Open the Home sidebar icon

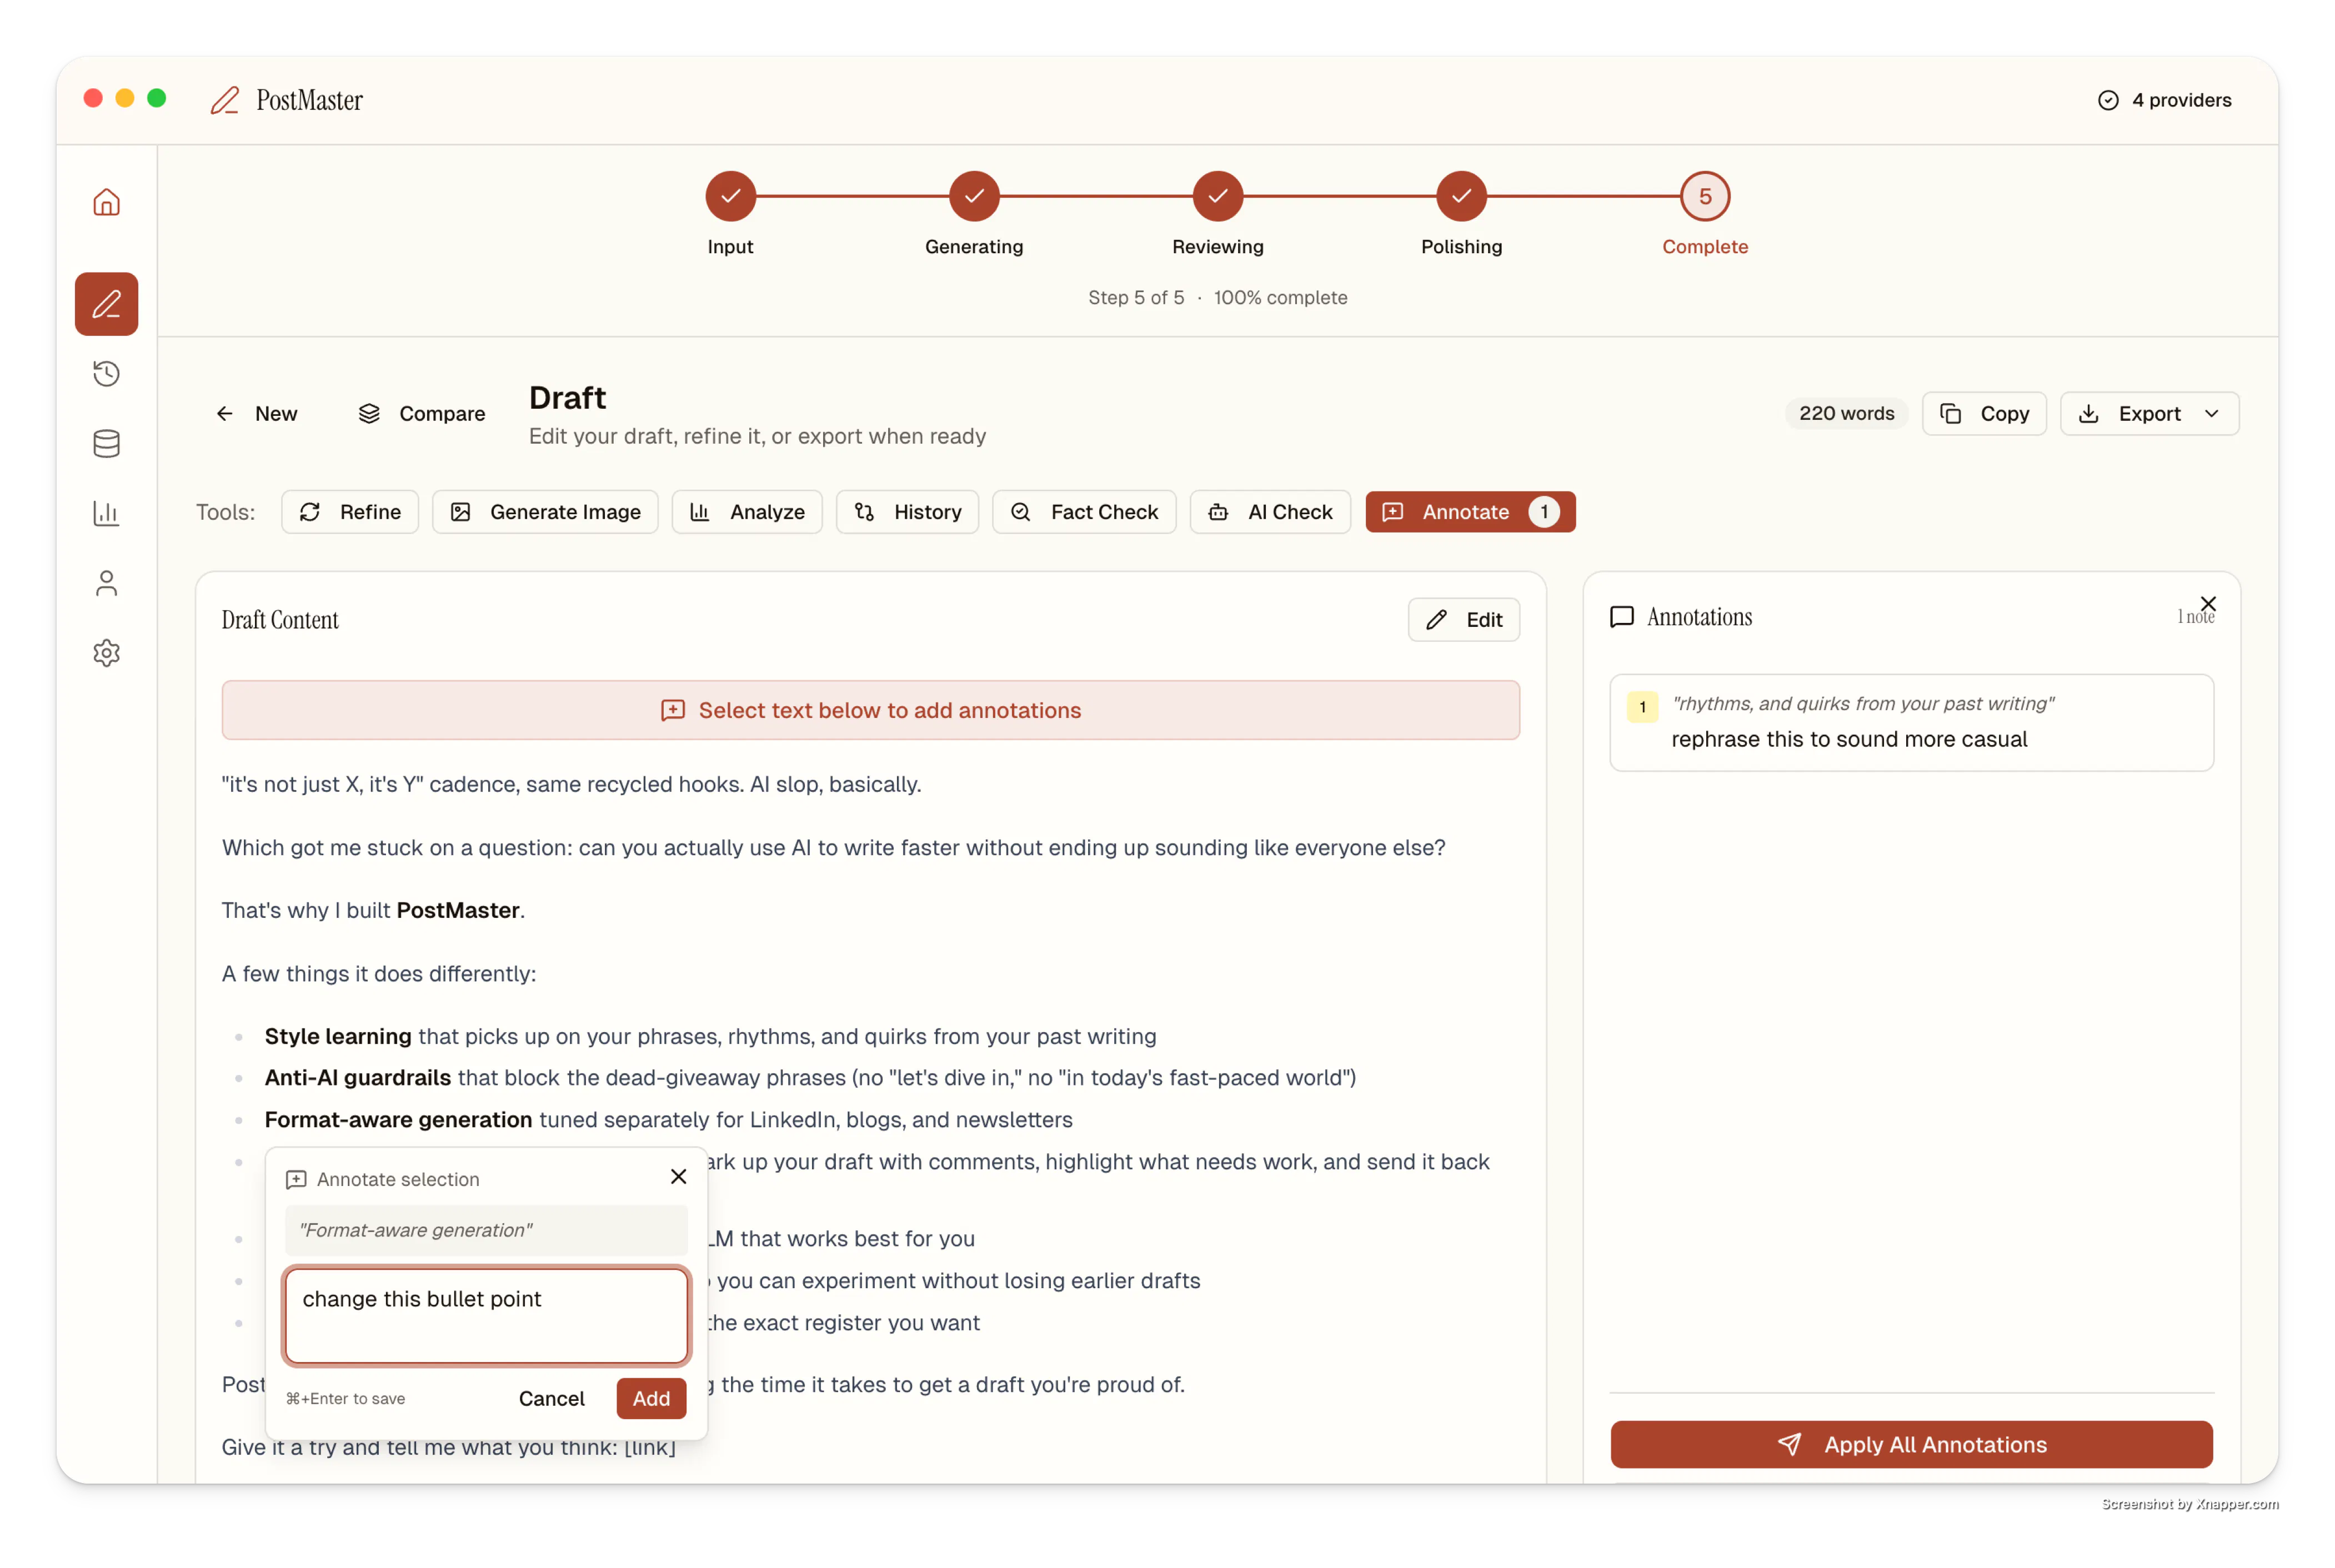[x=106, y=203]
